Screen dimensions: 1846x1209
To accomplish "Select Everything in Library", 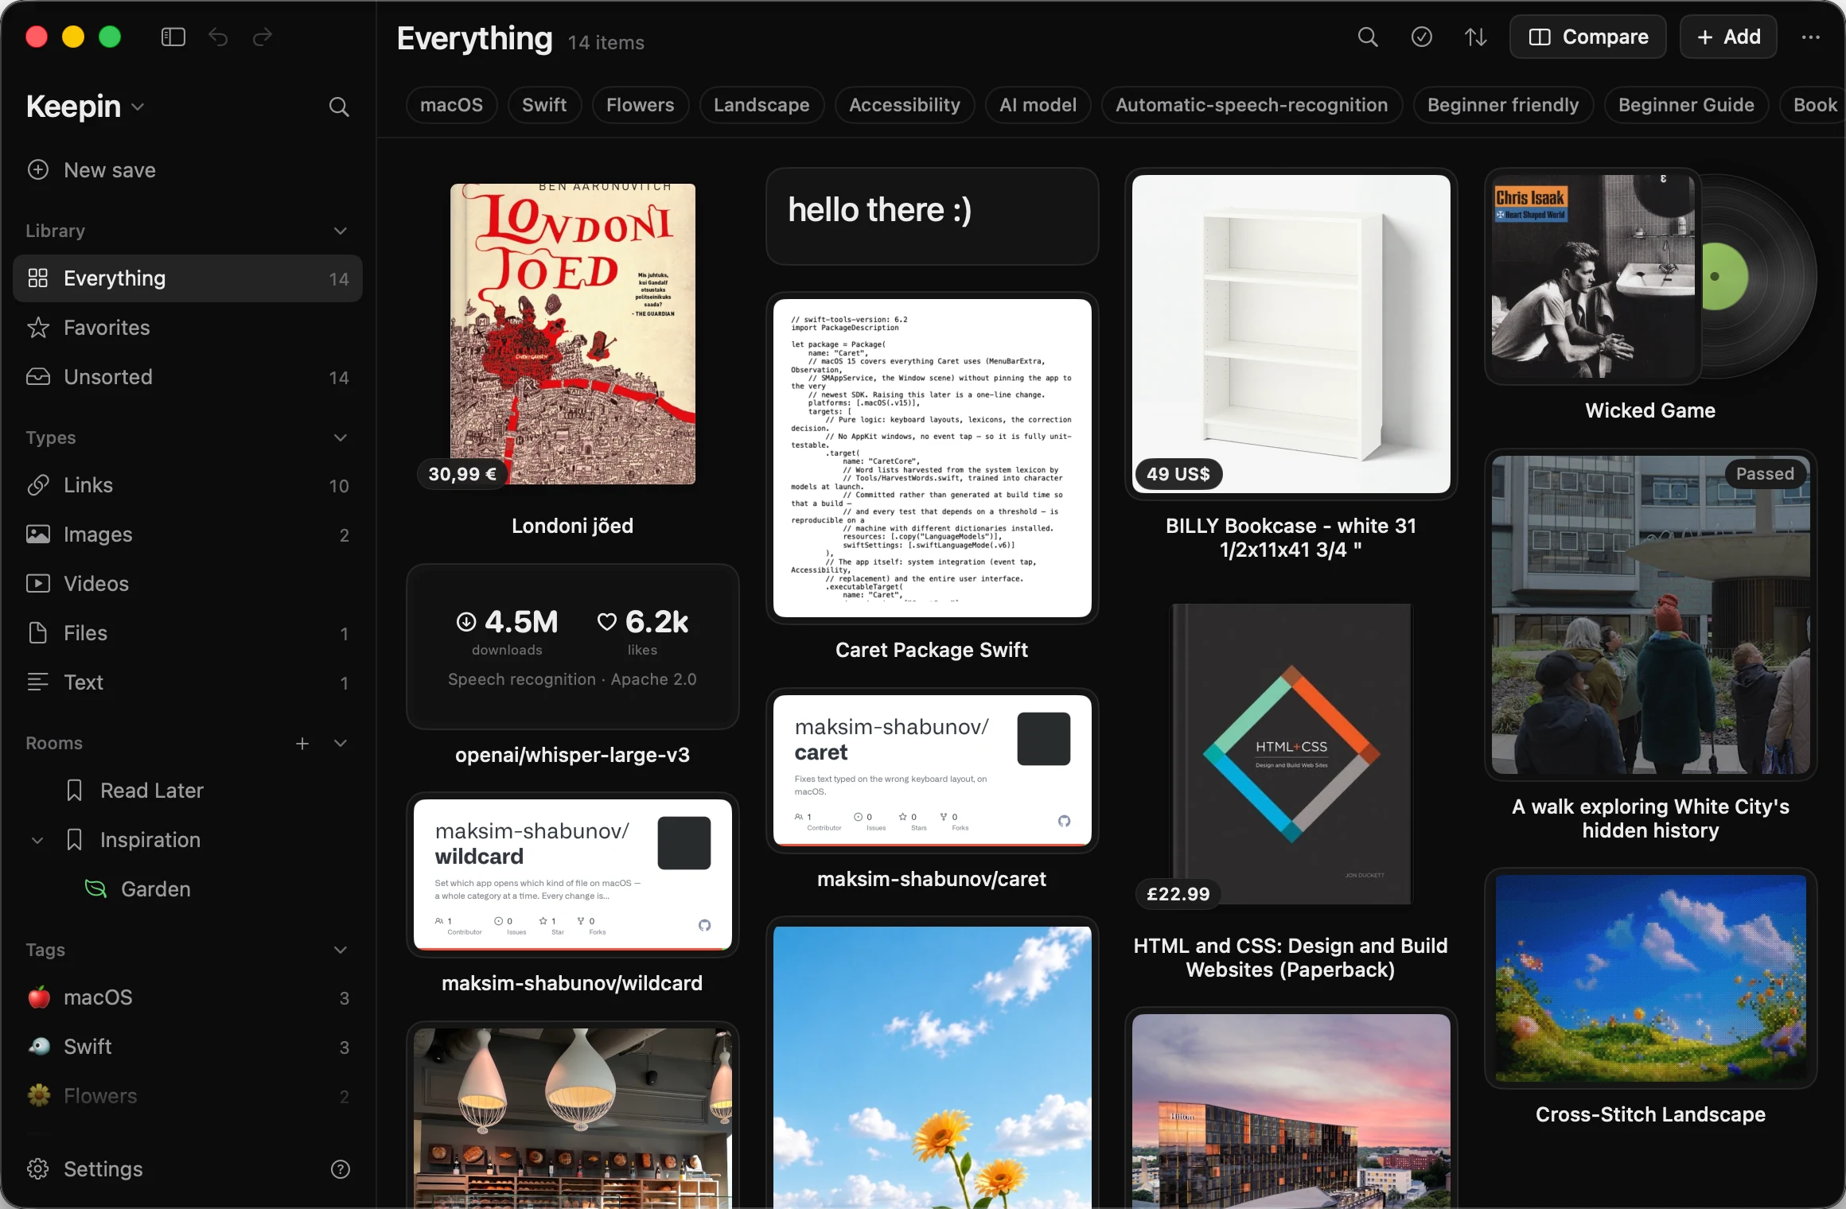I will pyautogui.click(x=188, y=278).
